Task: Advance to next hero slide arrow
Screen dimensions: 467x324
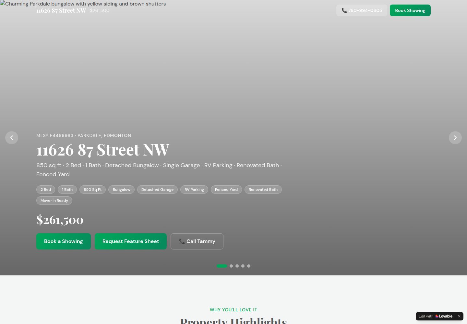Action: 455,138
